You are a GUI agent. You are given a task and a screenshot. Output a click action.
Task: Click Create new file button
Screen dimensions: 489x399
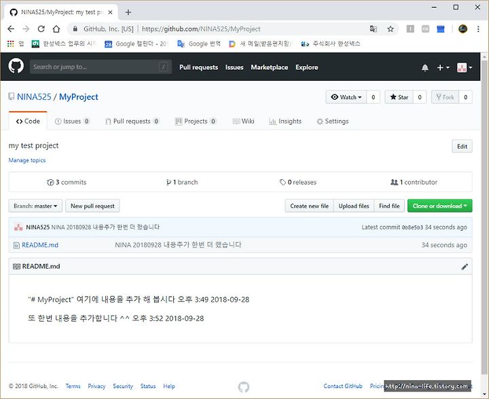click(x=310, y=206)
